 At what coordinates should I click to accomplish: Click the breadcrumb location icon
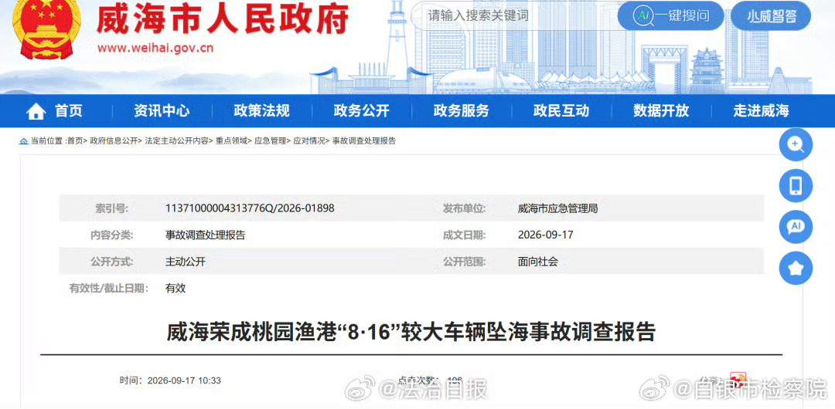tap(23, 141)
